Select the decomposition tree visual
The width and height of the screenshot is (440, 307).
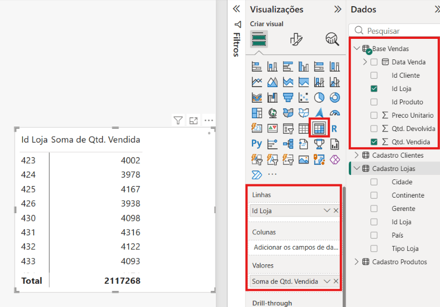(288, 144)
